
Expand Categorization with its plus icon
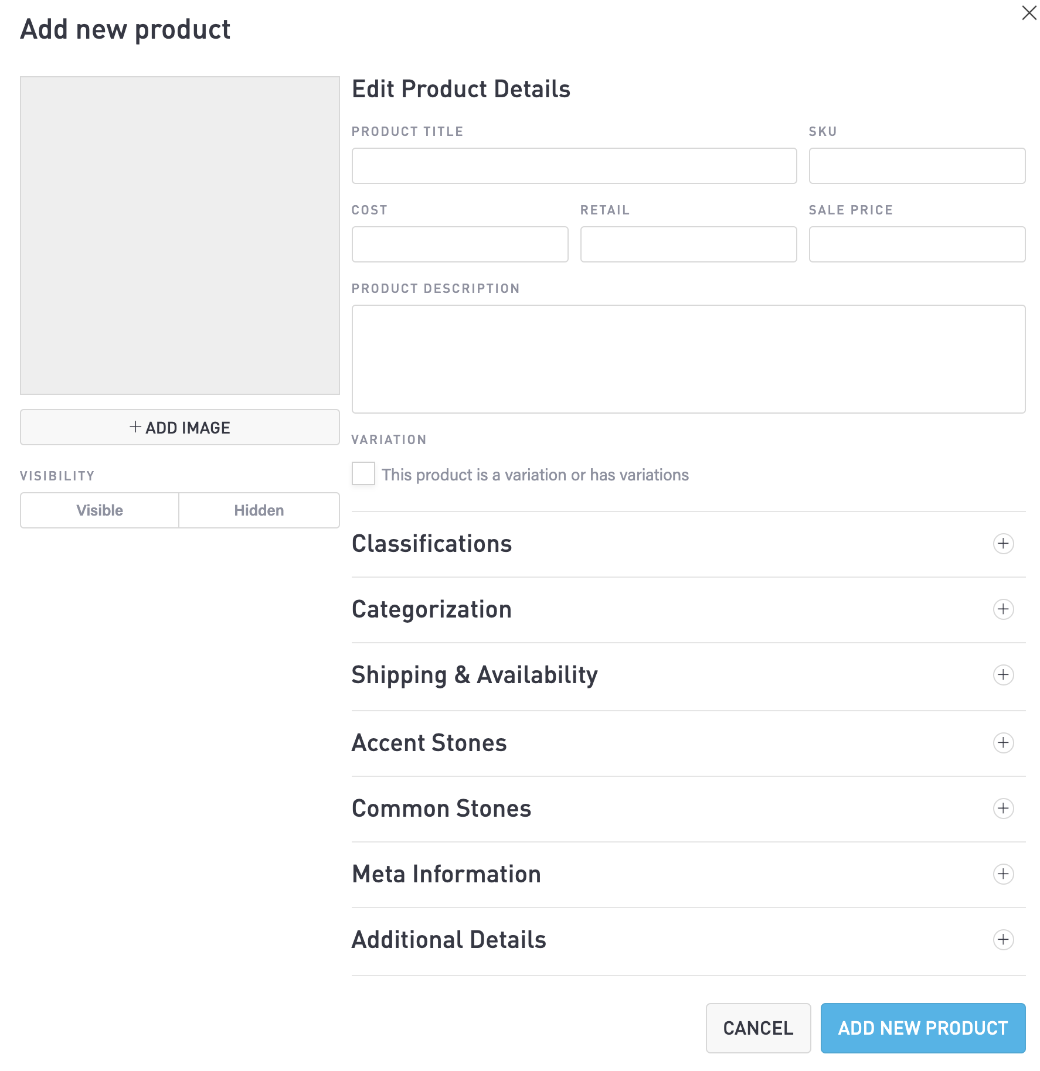(1003, 609)
